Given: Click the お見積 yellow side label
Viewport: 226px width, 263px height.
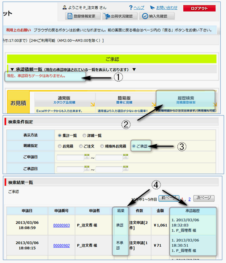Looking at the screenshot, I should tap(18, 103).
